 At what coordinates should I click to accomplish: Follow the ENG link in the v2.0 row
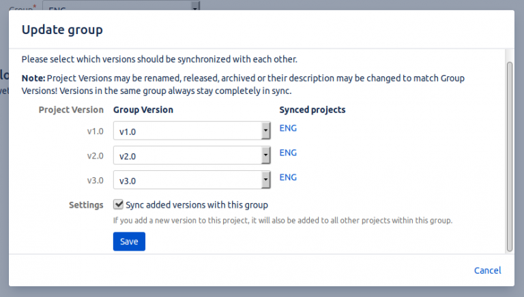[x=288, y=153]
